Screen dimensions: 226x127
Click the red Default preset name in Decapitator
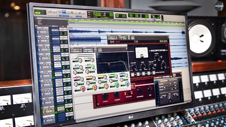coord(118,42)
